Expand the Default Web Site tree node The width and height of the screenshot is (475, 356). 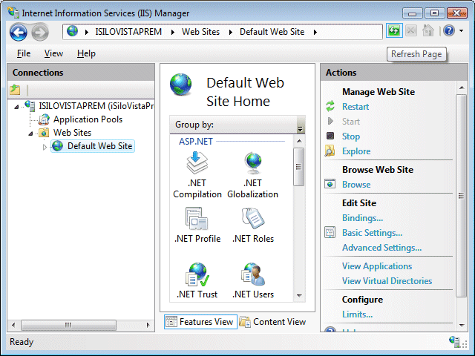pos(45,147)
